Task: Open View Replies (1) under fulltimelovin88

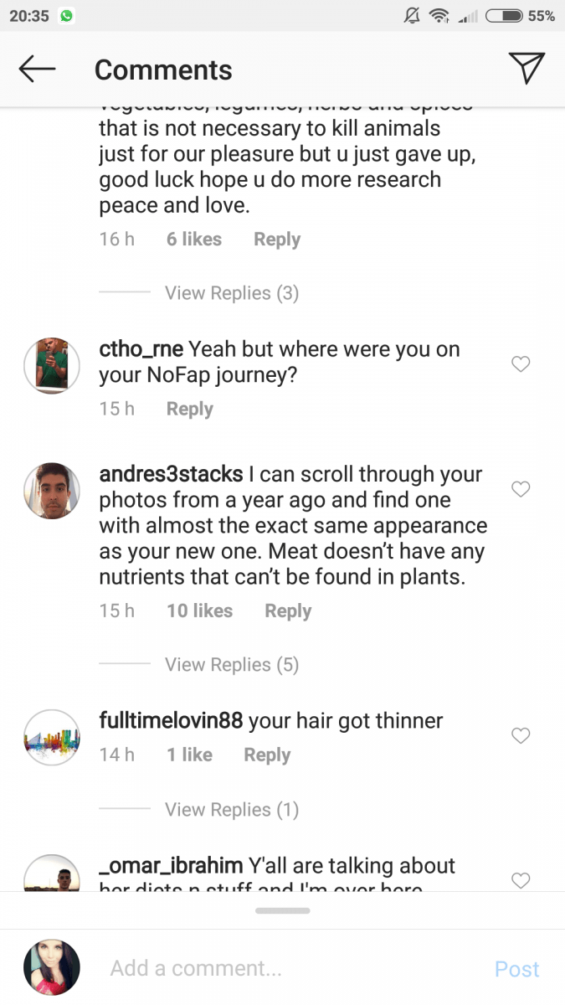Action: pos(231,809)
